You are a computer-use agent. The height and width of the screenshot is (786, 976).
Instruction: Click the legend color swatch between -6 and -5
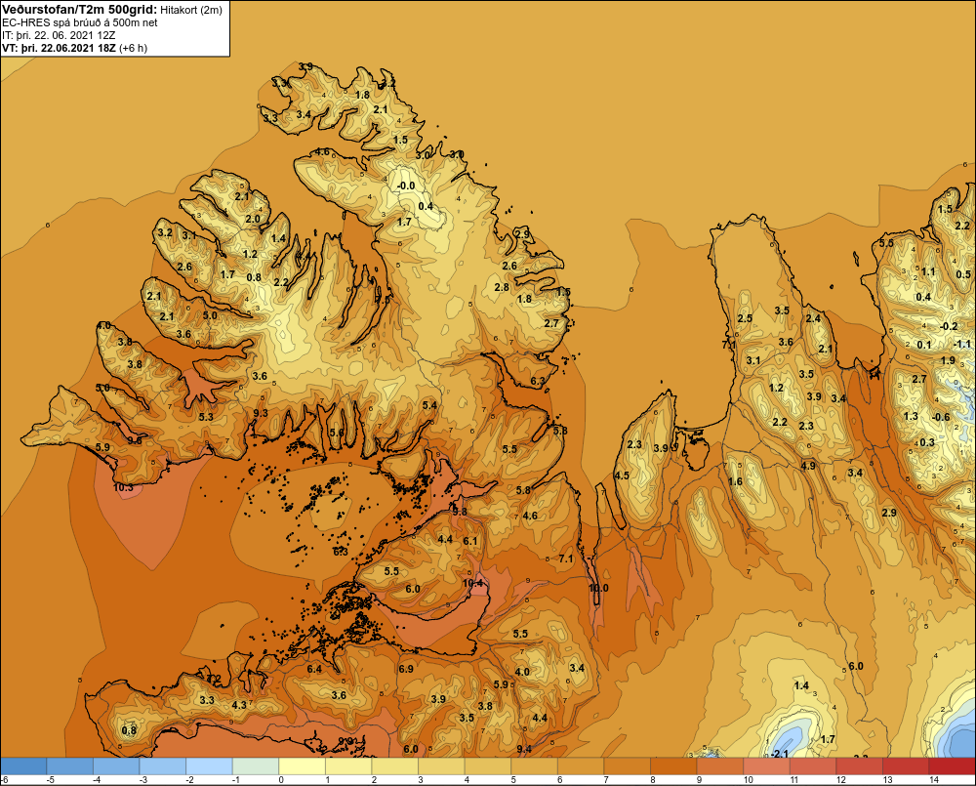coord(23,766)
